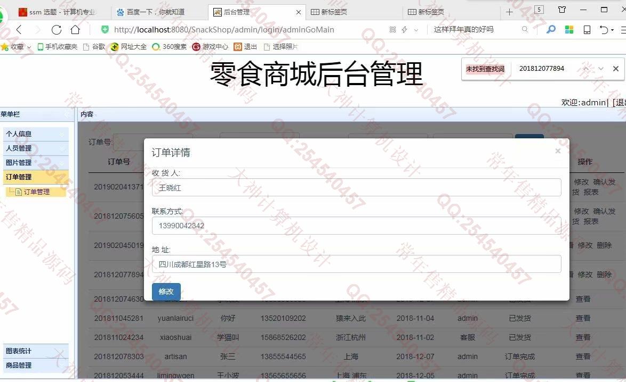Click the 联系方式 phone input field

click(356, 226)
